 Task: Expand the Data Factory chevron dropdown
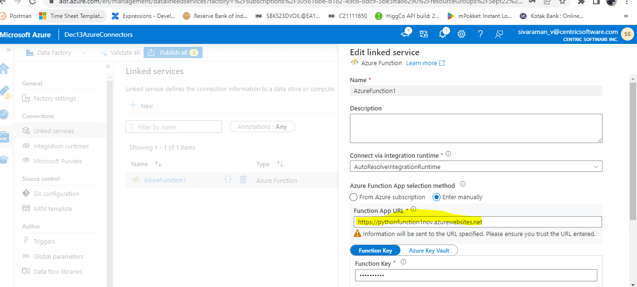coord(84,52)
